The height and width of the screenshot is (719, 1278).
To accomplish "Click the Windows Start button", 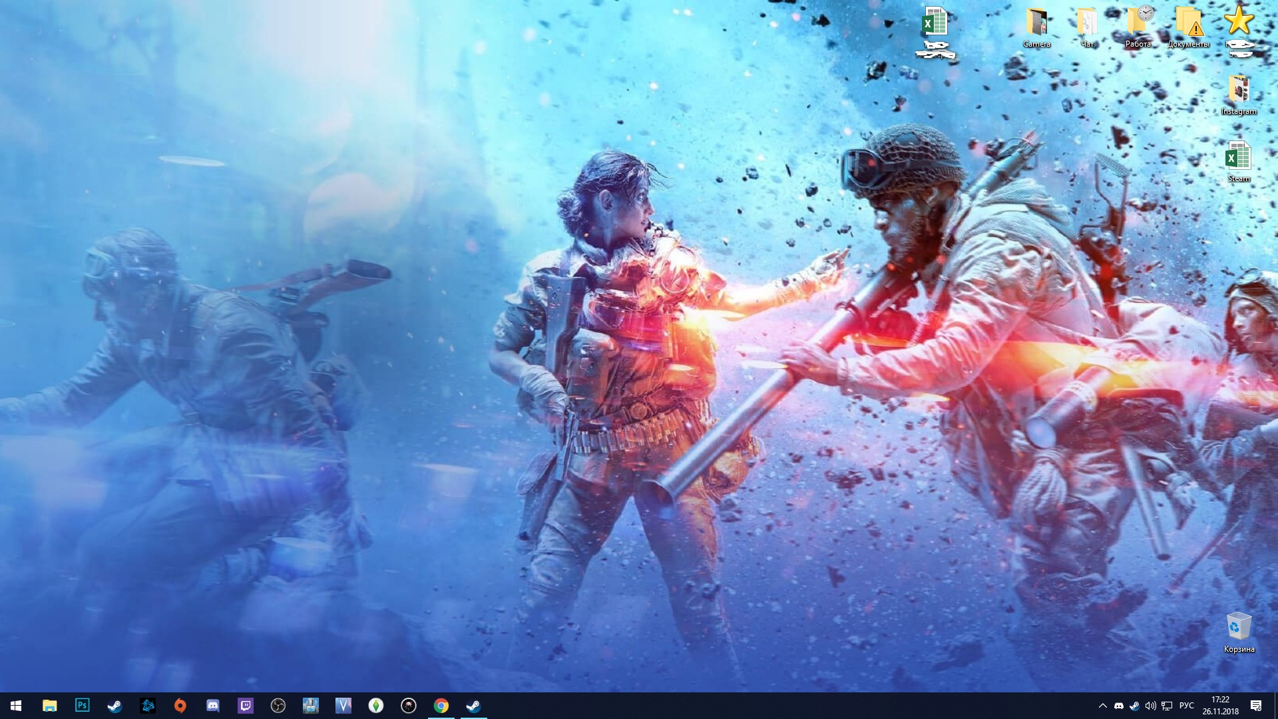I will pos(16,706).
